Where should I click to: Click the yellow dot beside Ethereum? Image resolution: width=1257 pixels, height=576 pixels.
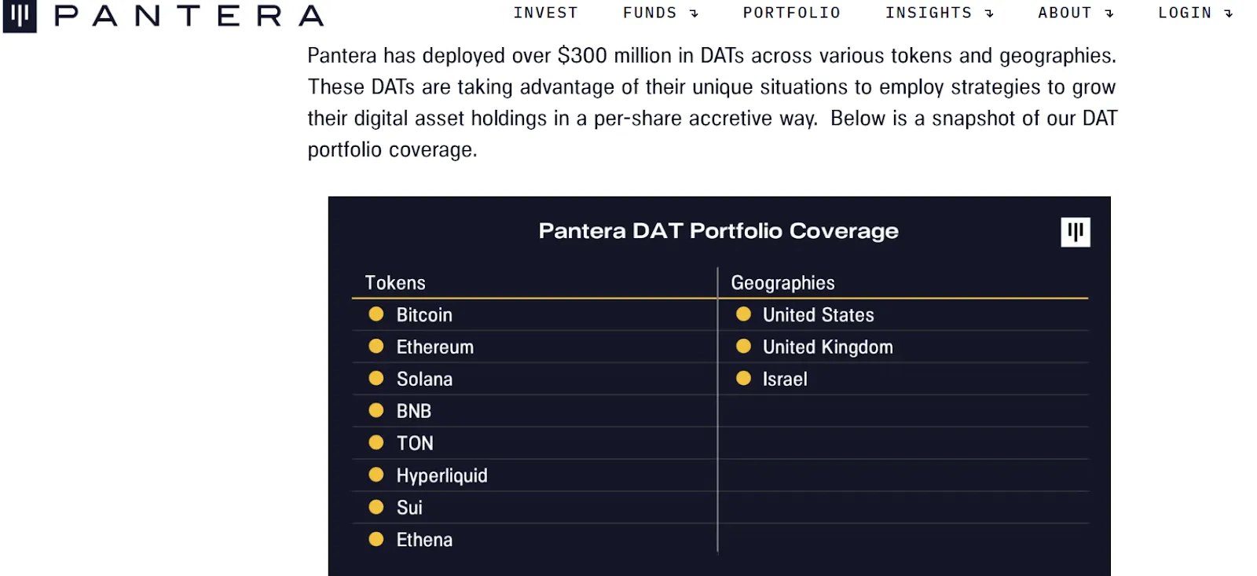tap(376, 347)
